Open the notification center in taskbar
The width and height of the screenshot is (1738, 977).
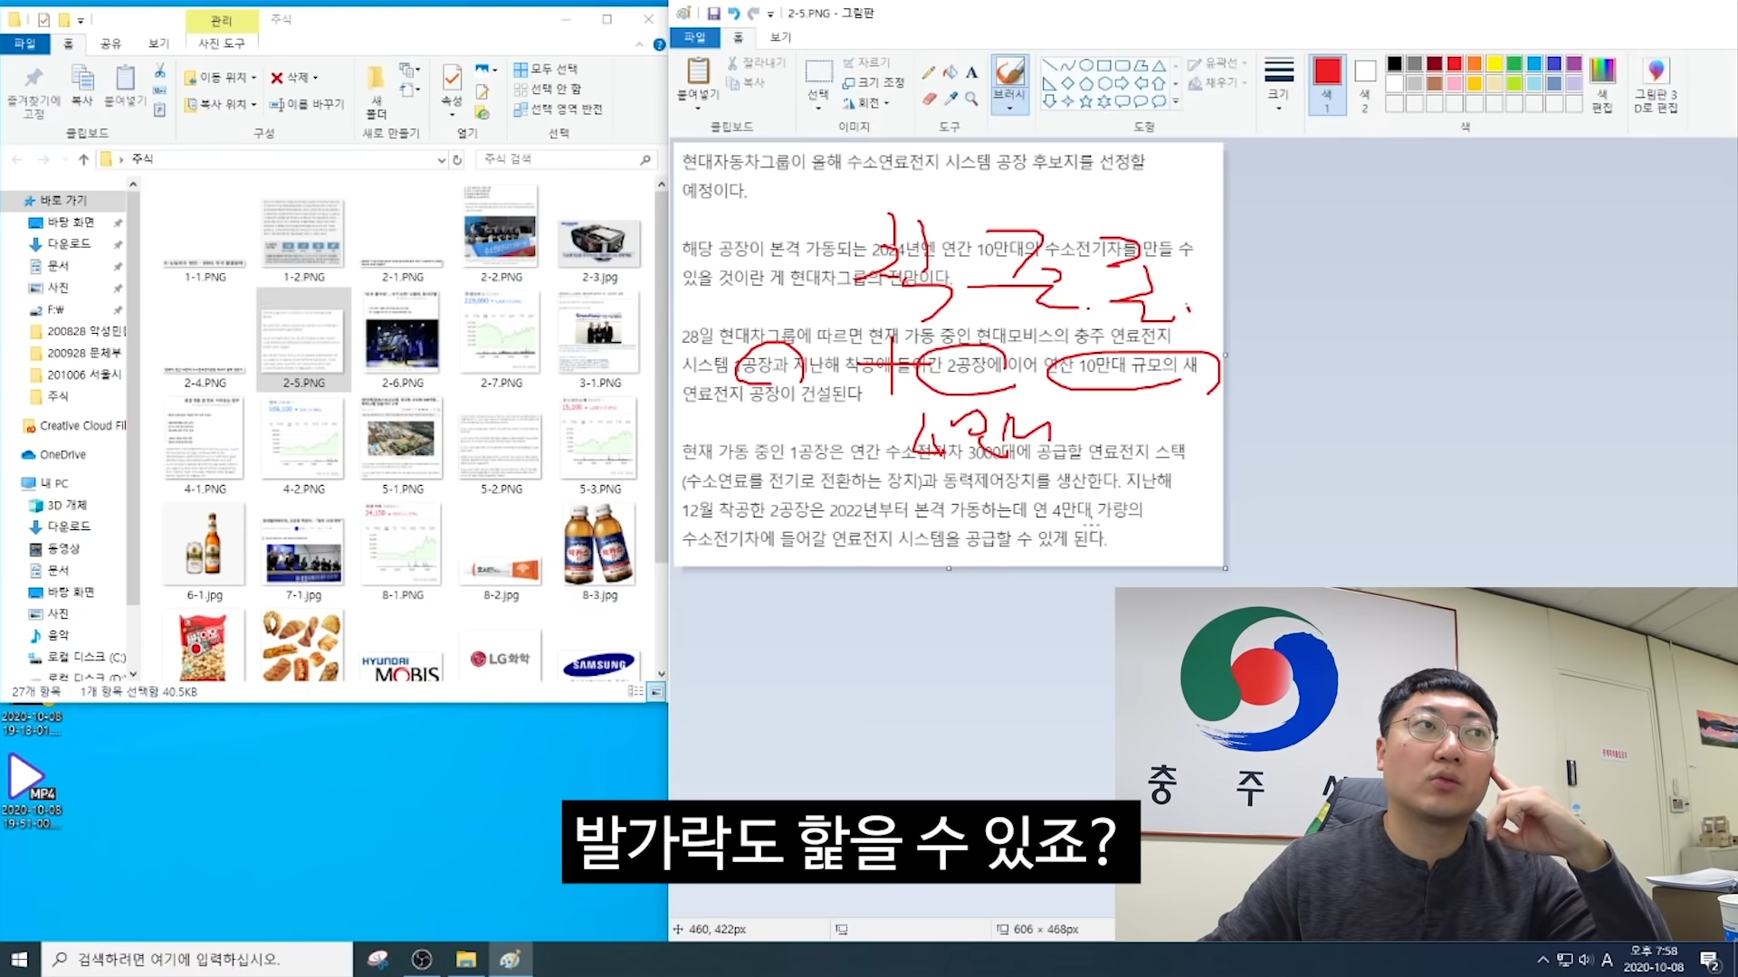pos(1710,960)
